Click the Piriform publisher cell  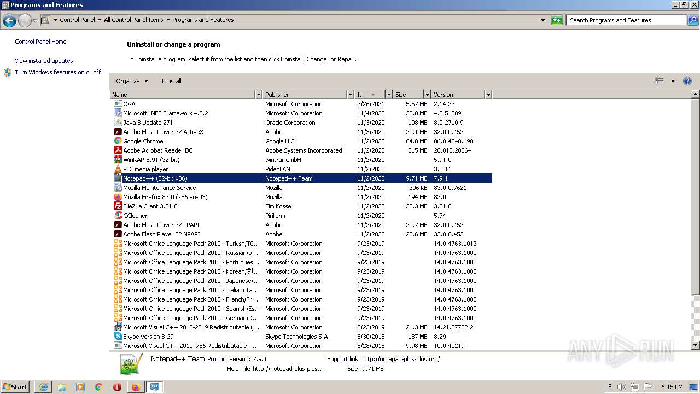(x=275, y=216)
